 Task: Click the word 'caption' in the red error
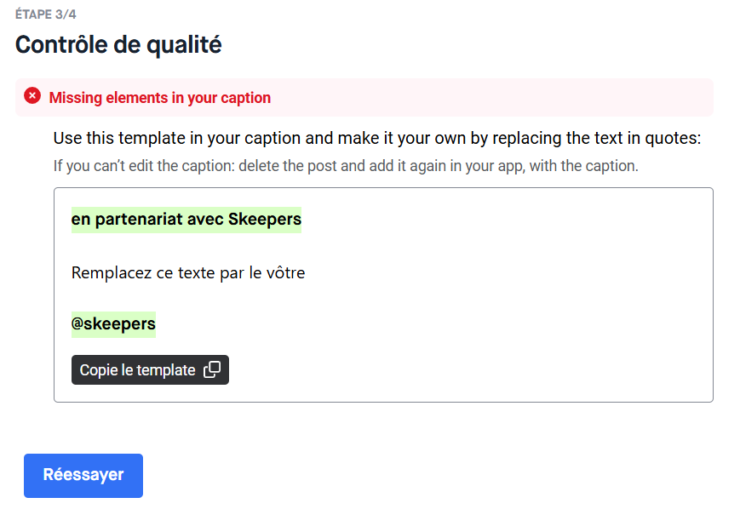coord(245,98)
